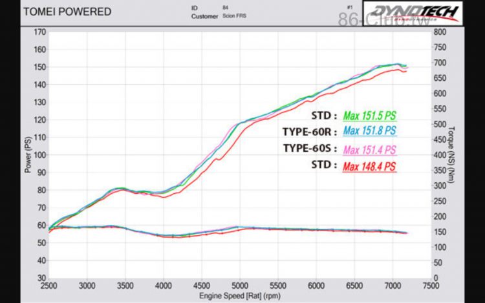Click the 500 tick on the Torque axis
Viewport: 485px width, 303px height.
[440, 124]
